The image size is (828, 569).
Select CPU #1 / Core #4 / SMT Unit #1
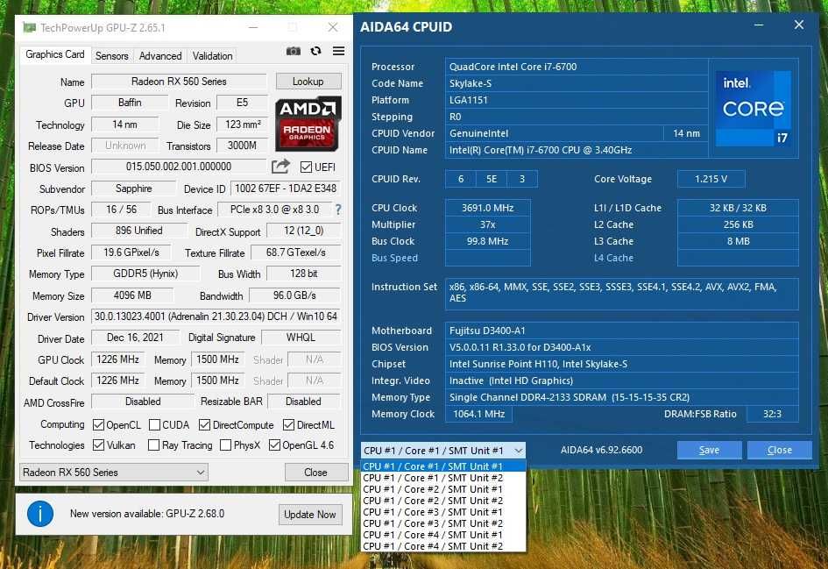[x=443, y=535]
